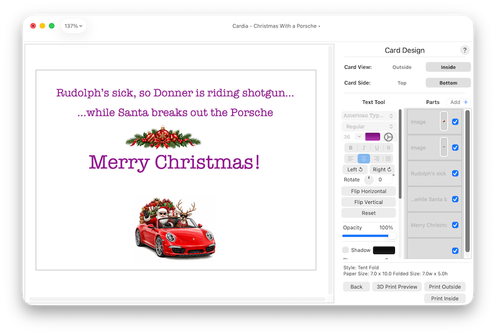The image size is (496, 335).
Task: Open the purple text color swatch
Action: [372, 137]
